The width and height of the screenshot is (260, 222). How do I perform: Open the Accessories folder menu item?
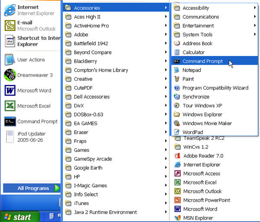click(116, 8)
